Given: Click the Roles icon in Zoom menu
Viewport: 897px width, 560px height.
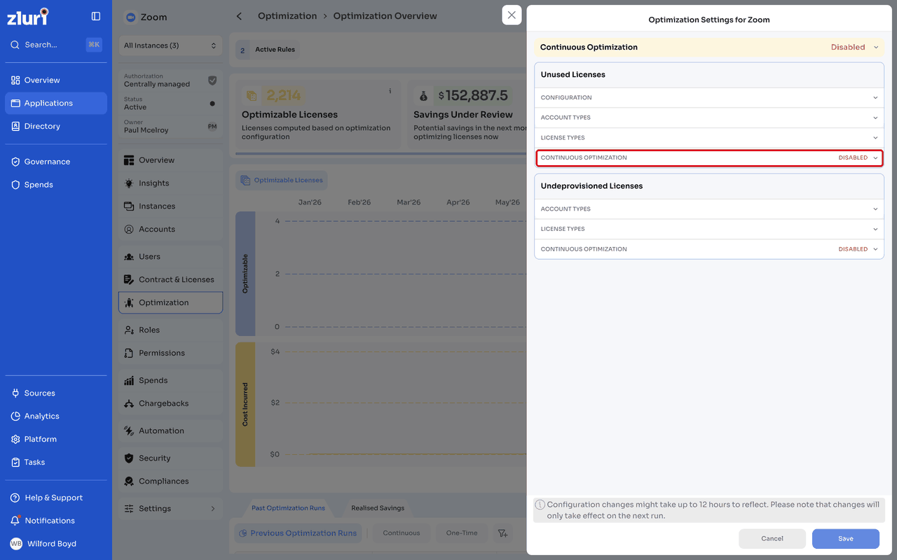Looking at the screenshot, I should click(129, 330).
